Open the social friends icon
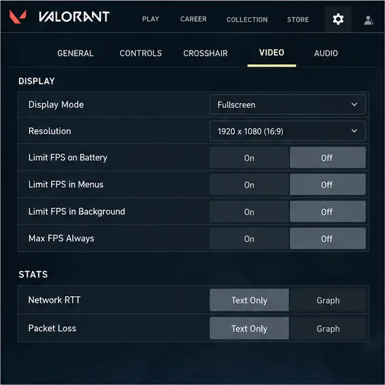The width and height of the screenshot is (385, 385). tap(369, 20)
